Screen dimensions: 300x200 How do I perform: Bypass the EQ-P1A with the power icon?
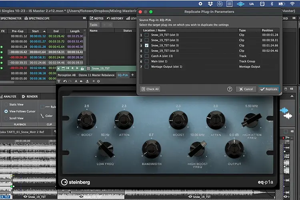pyautogui.click(x=98, y=81)
